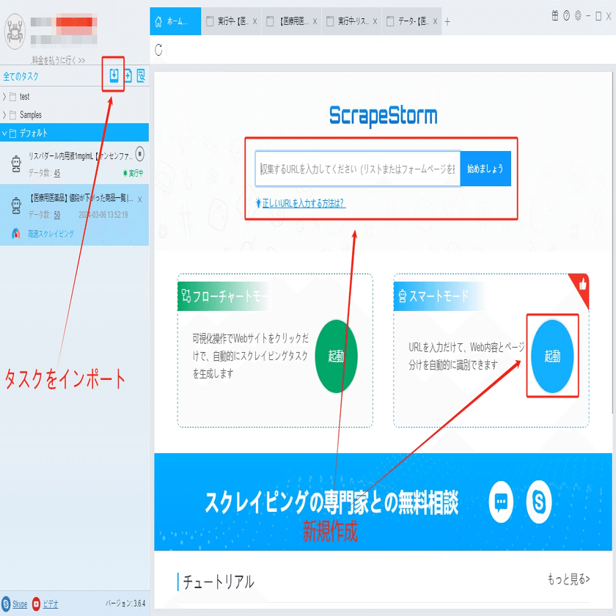Open the Skype footer link
Screen dimensions: 616x616
pyautogui.click(x=20, y=604)
